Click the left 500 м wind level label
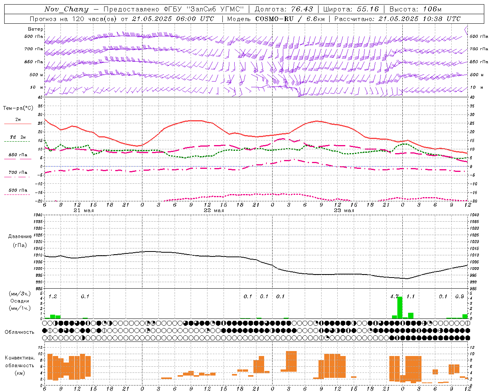490x392 pixels. pos(36,75)
